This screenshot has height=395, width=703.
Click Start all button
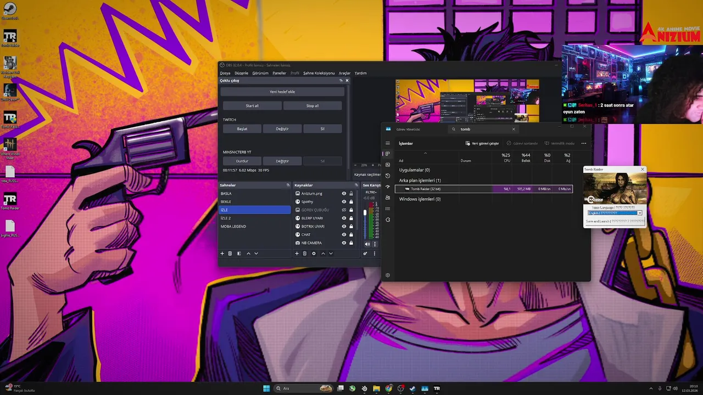[252, 106]
